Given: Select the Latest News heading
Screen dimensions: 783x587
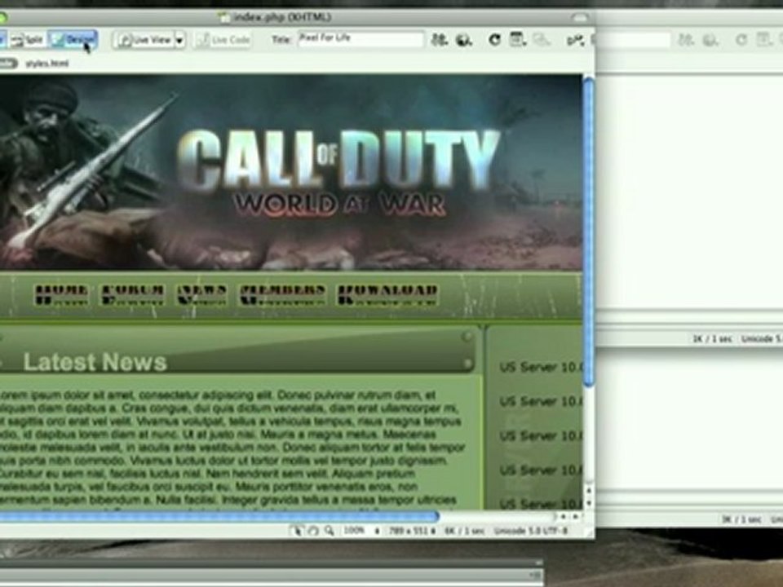Looking at the screenshot, I should (x=95, y=362).
